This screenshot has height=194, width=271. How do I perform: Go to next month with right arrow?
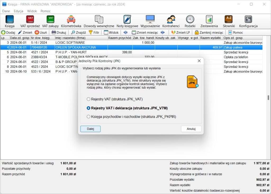pyautogui.click(x=163, y=32)
